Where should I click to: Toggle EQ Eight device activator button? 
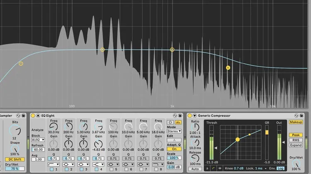click(33, 116)
